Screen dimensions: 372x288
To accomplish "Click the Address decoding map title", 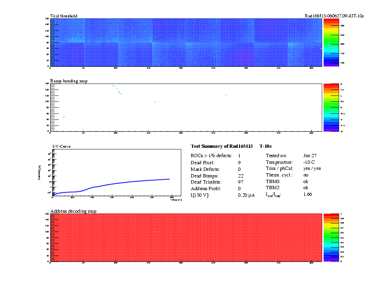I will pos(73,211).
